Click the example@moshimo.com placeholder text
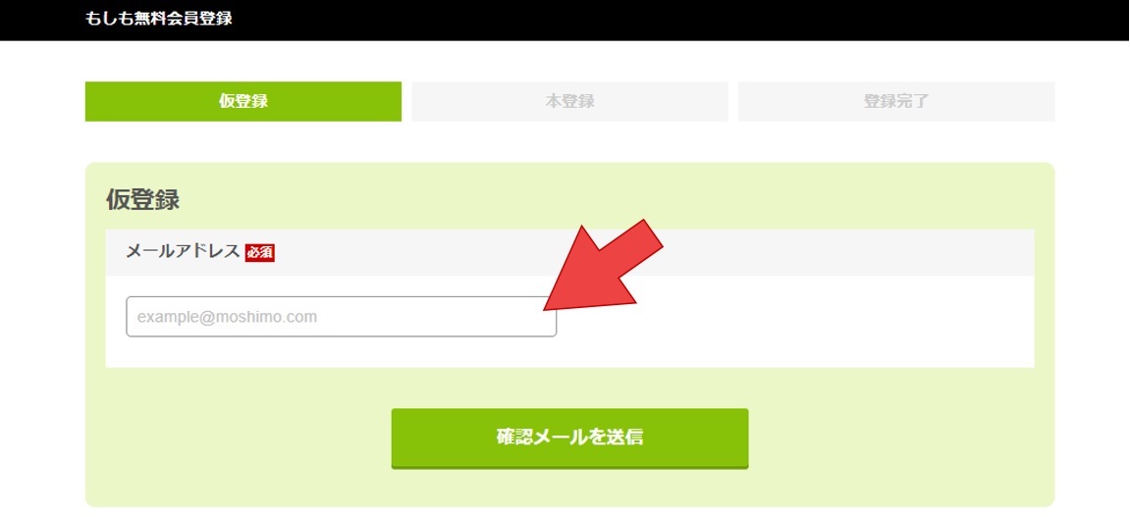 [x=227, y=317]
